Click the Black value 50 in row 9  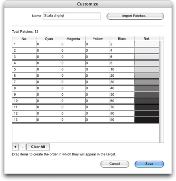point(112,94)
